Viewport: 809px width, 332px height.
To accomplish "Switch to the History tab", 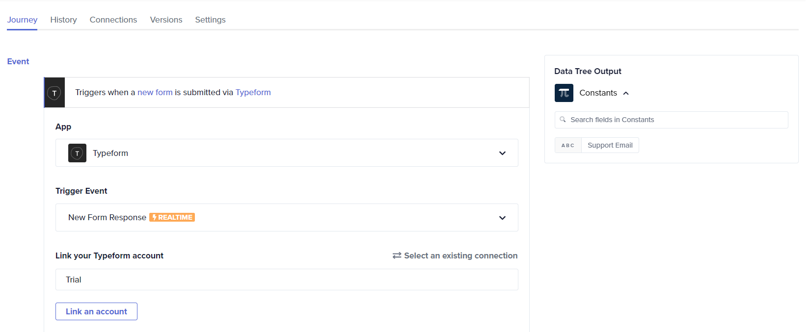I will (63, 20).
